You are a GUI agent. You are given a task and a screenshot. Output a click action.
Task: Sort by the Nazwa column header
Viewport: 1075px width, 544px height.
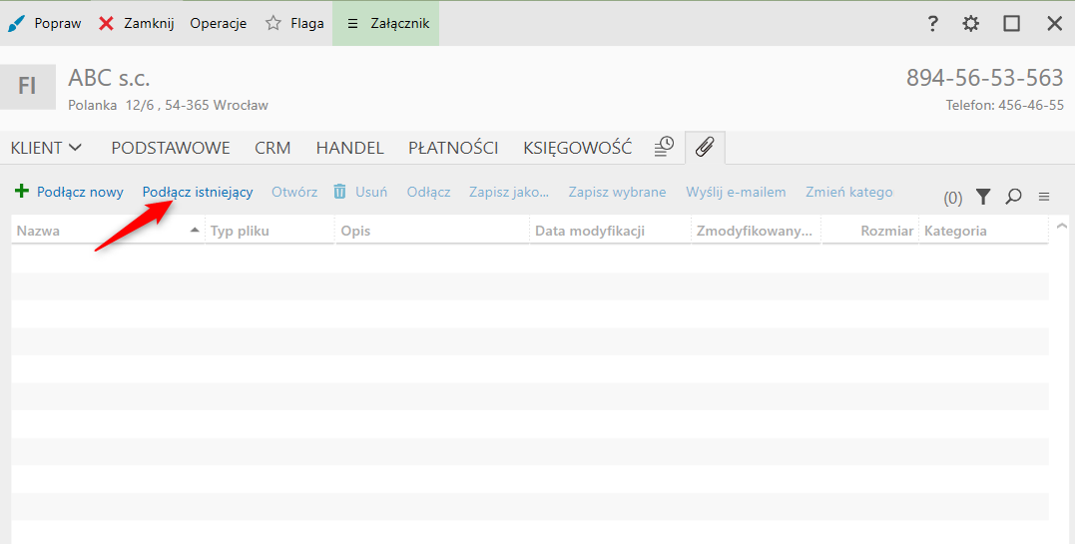coord(100,231)
